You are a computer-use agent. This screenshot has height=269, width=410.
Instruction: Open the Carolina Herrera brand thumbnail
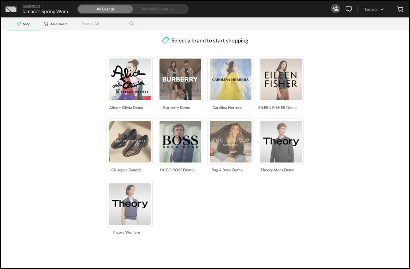[231, 79]
